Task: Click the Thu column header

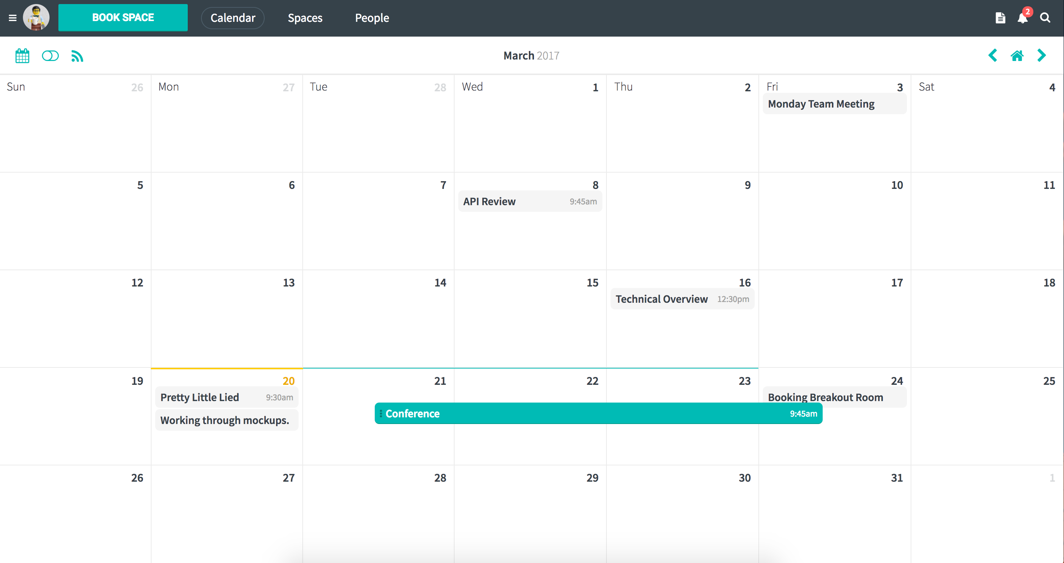Action: pos(623,87)
